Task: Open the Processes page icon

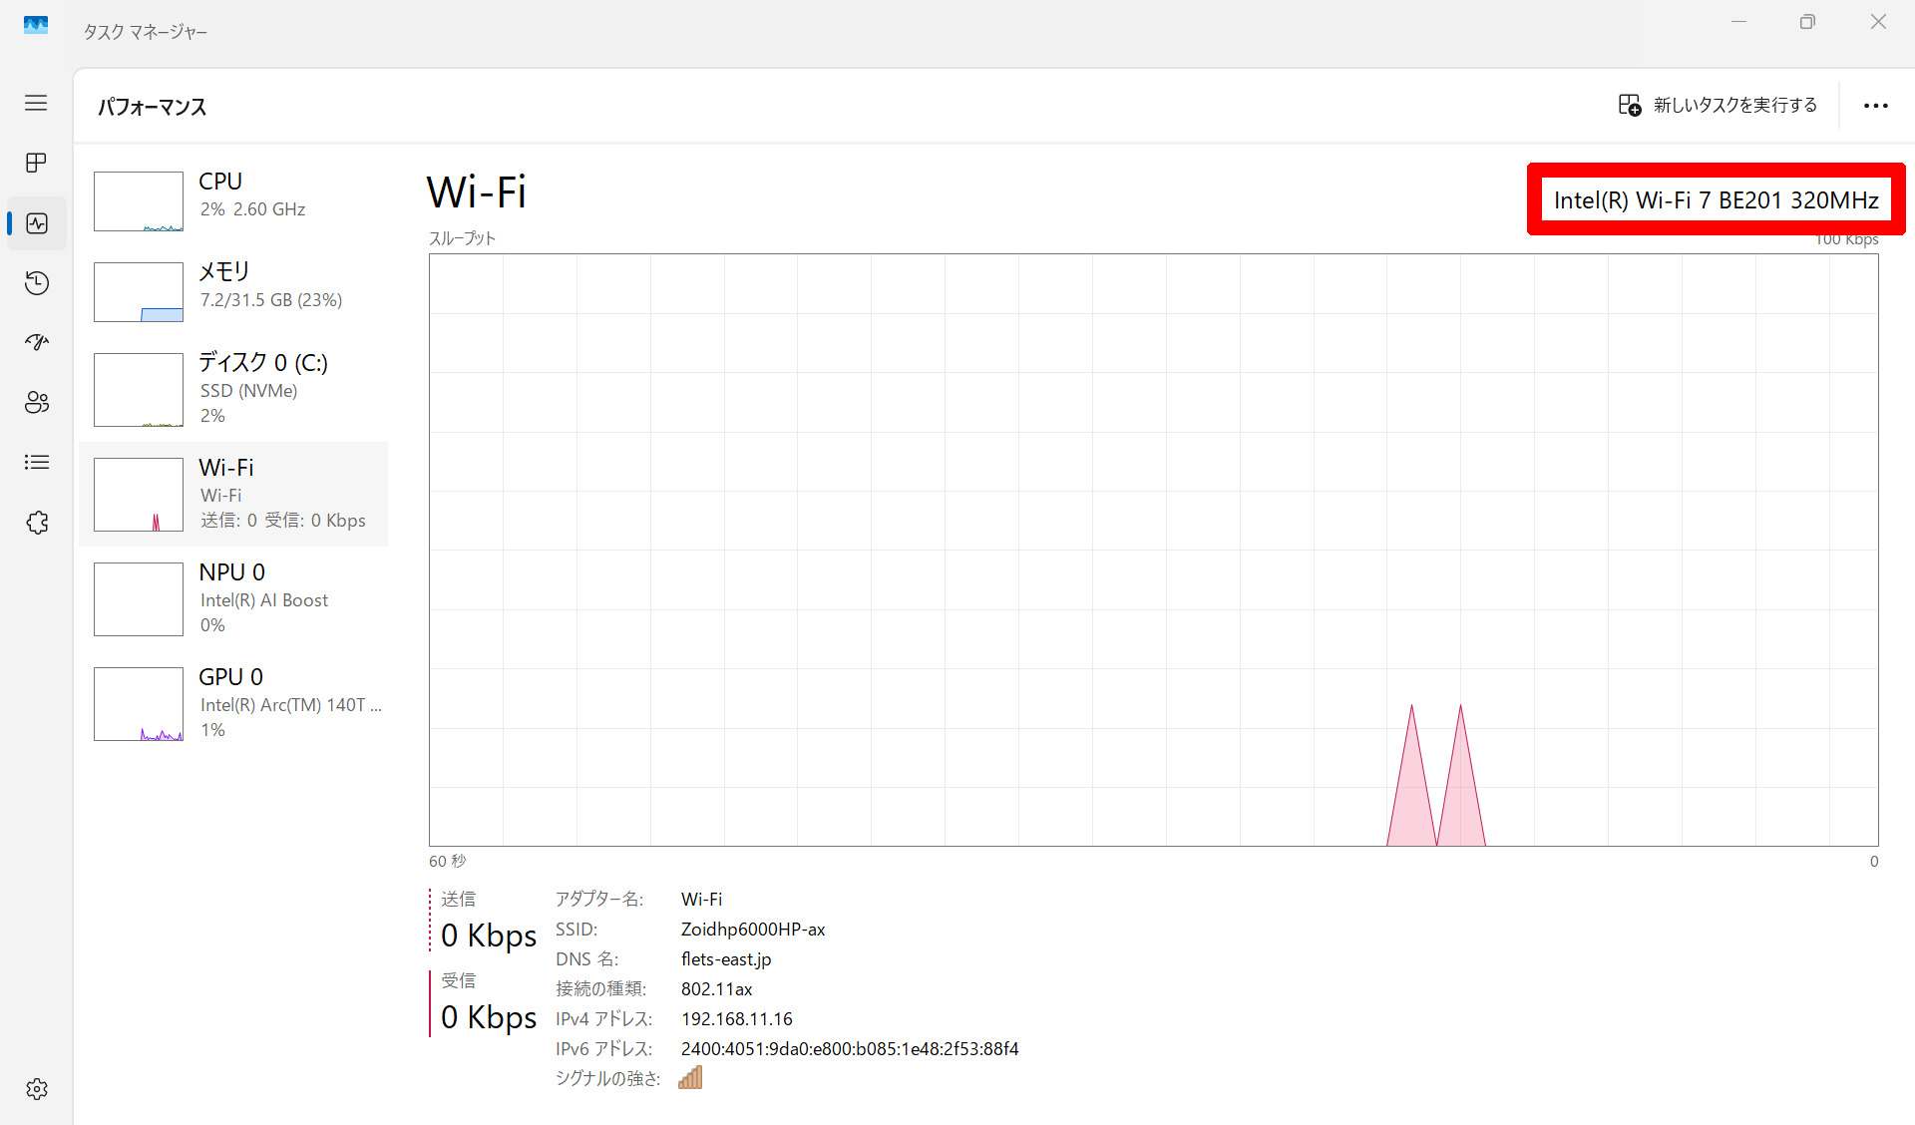Action: (x=36, y=163)
